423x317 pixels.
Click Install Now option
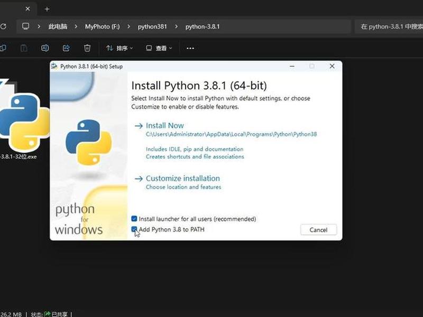(x=165, y=125)
